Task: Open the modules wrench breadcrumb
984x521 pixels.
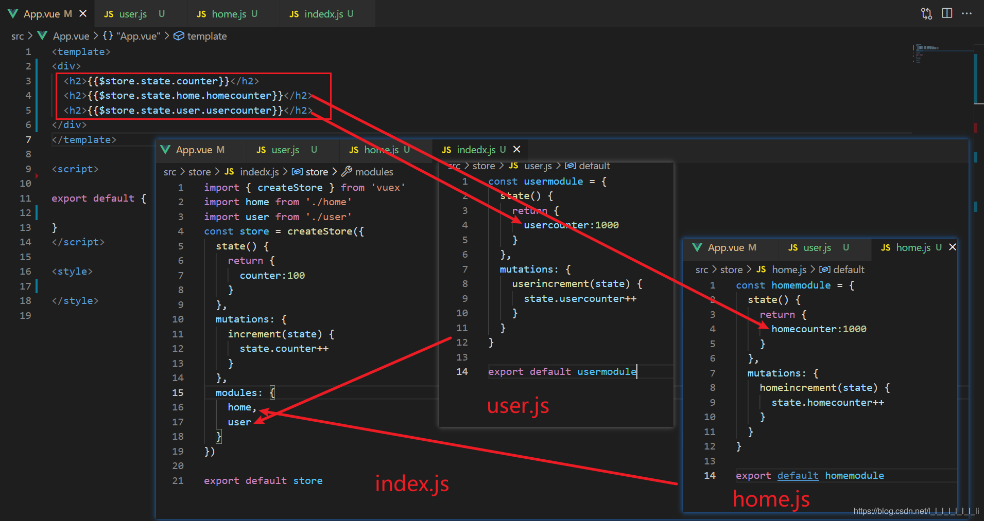Action: pos(368,172)
